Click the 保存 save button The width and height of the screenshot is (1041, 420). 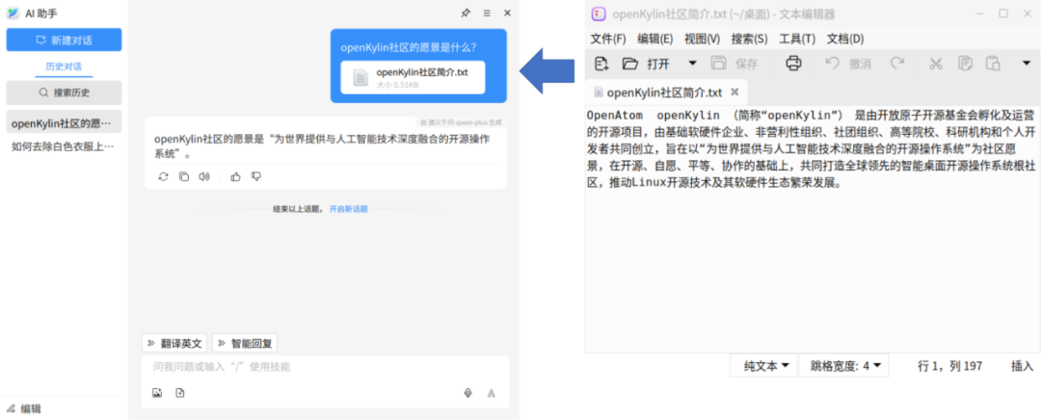pos(734,64)
